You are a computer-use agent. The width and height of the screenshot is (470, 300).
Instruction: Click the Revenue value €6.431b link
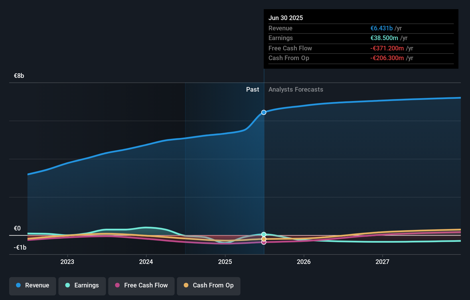click(x=382, y=28)
